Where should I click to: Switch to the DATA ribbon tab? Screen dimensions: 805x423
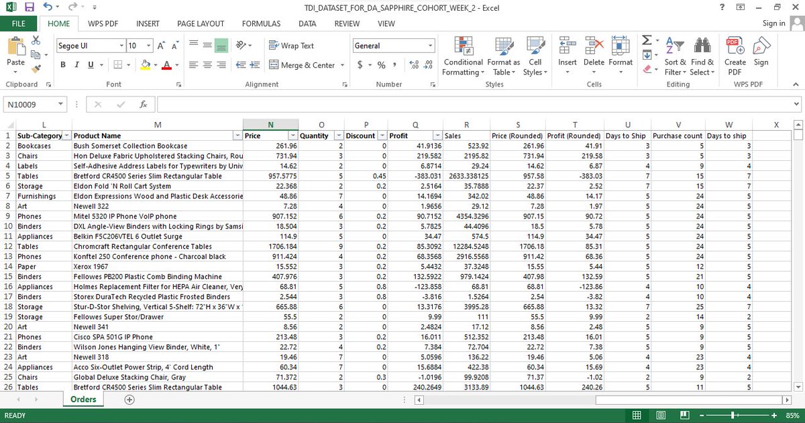click(307, 23)
